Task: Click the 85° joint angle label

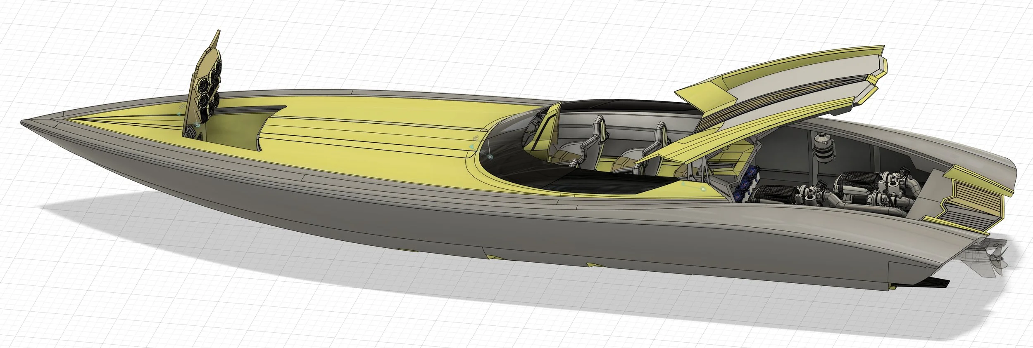Action: pos(476,138)
